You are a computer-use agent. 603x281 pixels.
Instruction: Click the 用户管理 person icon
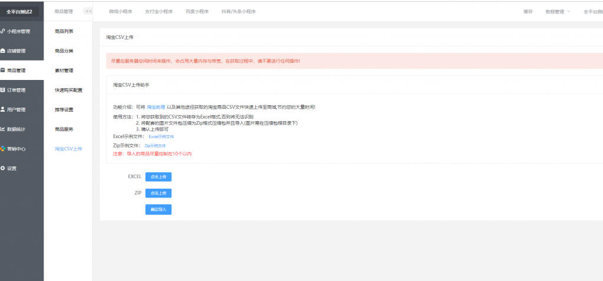coord(3,109)
